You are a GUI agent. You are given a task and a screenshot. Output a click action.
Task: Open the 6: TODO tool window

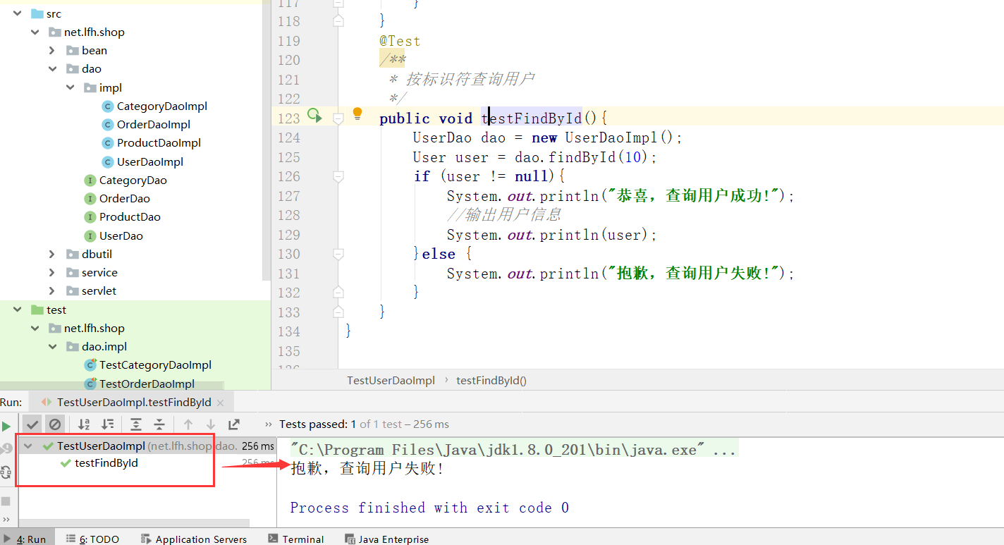tap(92, 539)
